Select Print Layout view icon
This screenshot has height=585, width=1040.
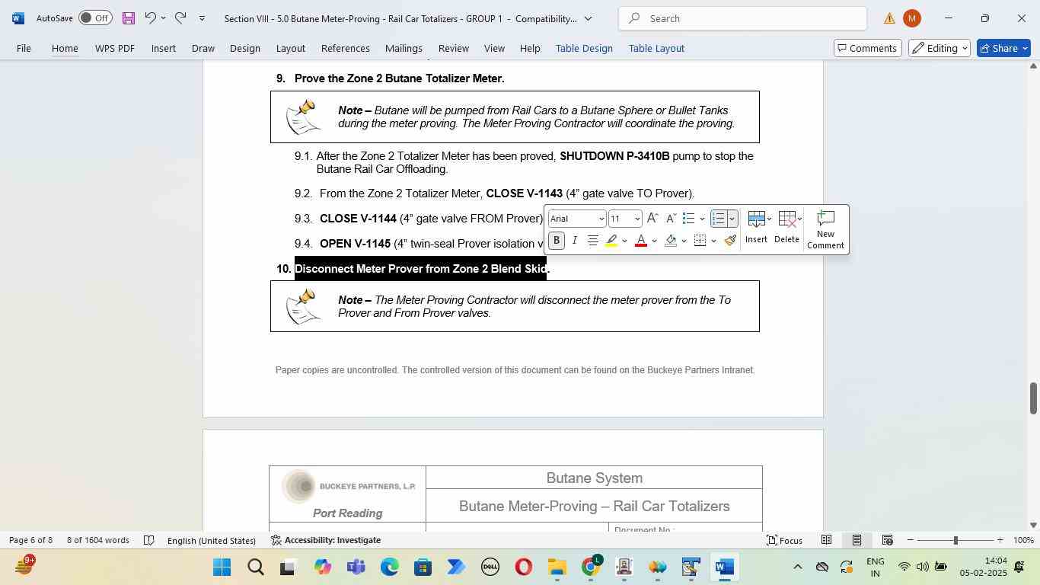(857, 540)
